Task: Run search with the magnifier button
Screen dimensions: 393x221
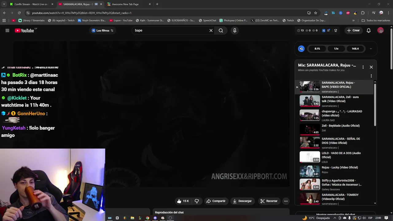Action: coord(221,30)
